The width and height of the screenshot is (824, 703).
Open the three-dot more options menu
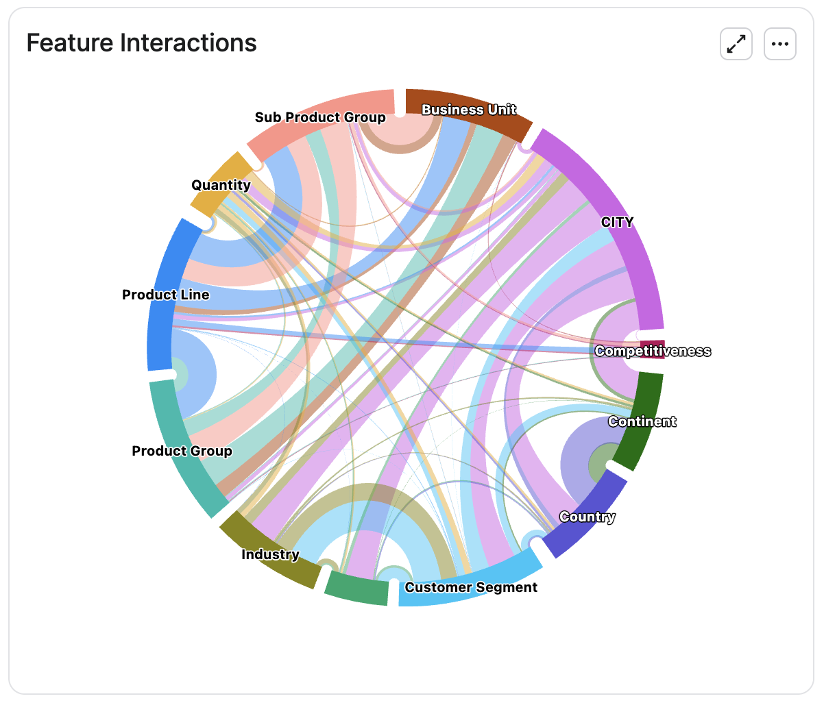(x=780, y=45)
